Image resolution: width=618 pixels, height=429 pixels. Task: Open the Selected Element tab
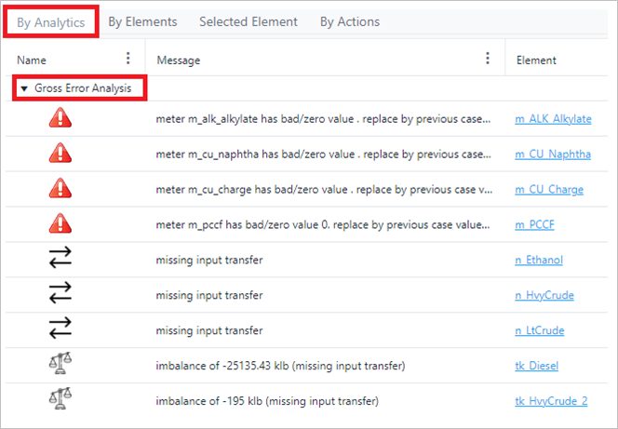(x=248, y=21)
